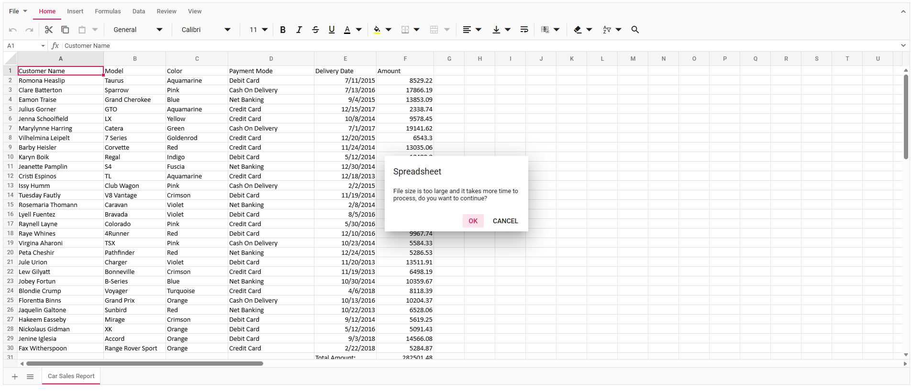Screen dimensions: 912x392
Task: Switch to the Formulas tab
Action: click(108, 11)
